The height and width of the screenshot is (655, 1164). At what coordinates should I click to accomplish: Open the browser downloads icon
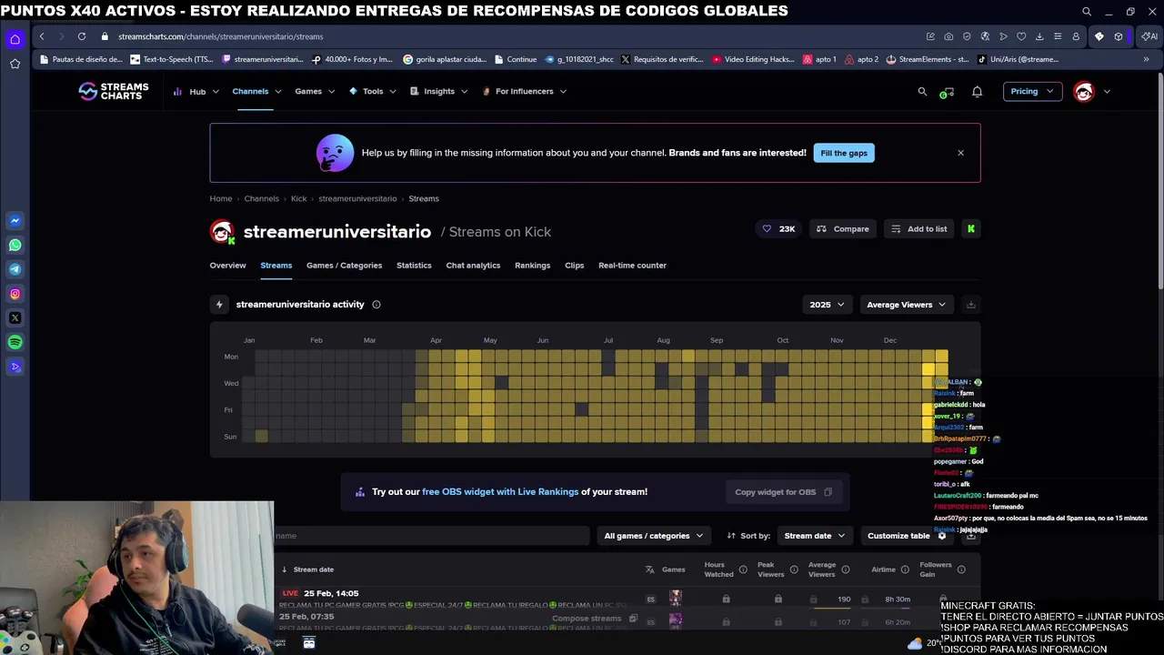[x=1039, y=36]
